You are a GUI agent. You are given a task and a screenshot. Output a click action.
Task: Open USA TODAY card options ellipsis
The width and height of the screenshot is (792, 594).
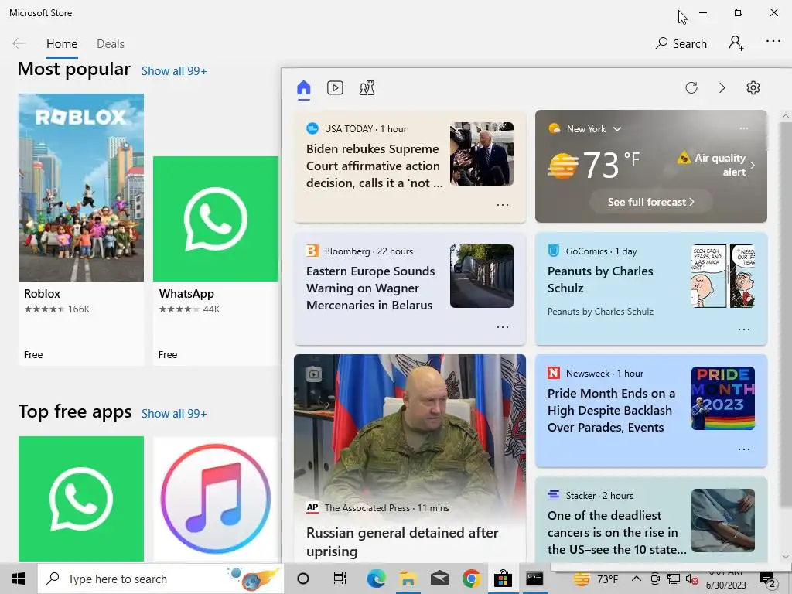tap(503, 204)
